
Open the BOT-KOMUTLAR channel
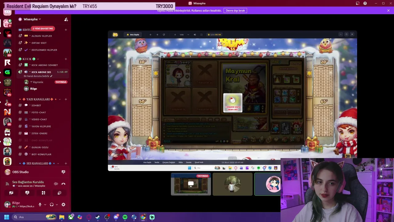pos(43,154)
